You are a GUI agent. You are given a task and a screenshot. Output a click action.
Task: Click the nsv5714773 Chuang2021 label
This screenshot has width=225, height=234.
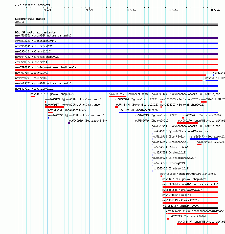point(169,163)
